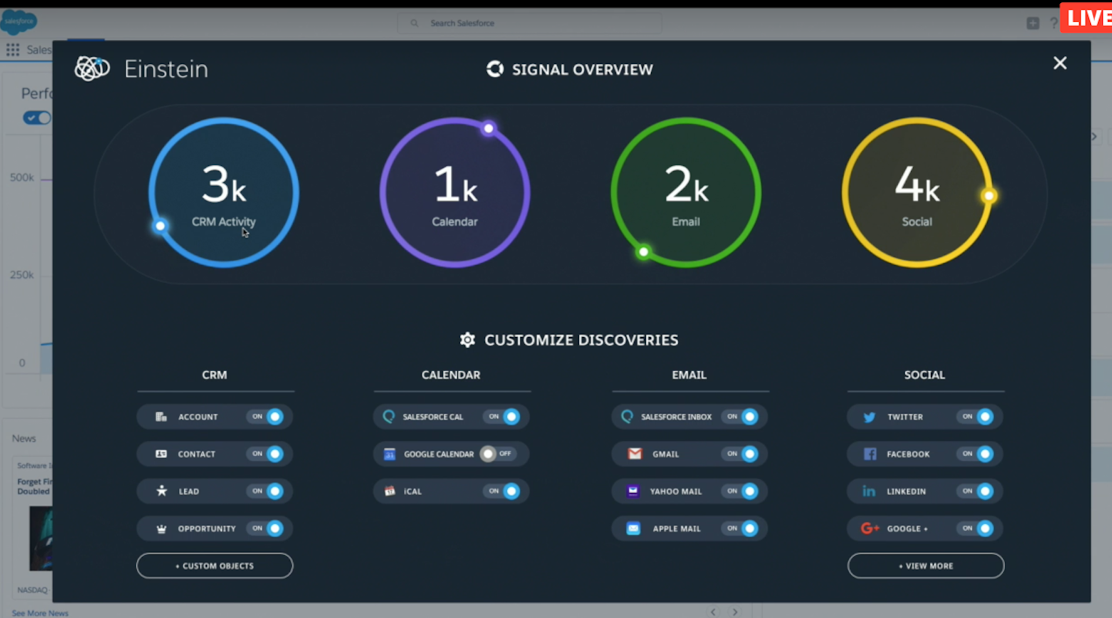Click the Facebook icon
This screenshot has height=618, width=1112.
(870, 454)
